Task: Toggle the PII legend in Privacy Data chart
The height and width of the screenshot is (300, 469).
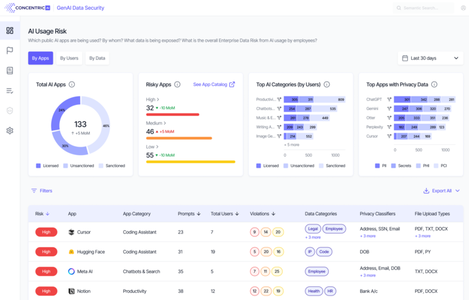Action: coord(381,166)
